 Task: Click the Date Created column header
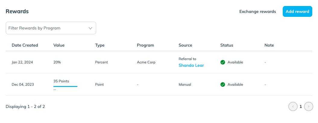tap(25, 45)
